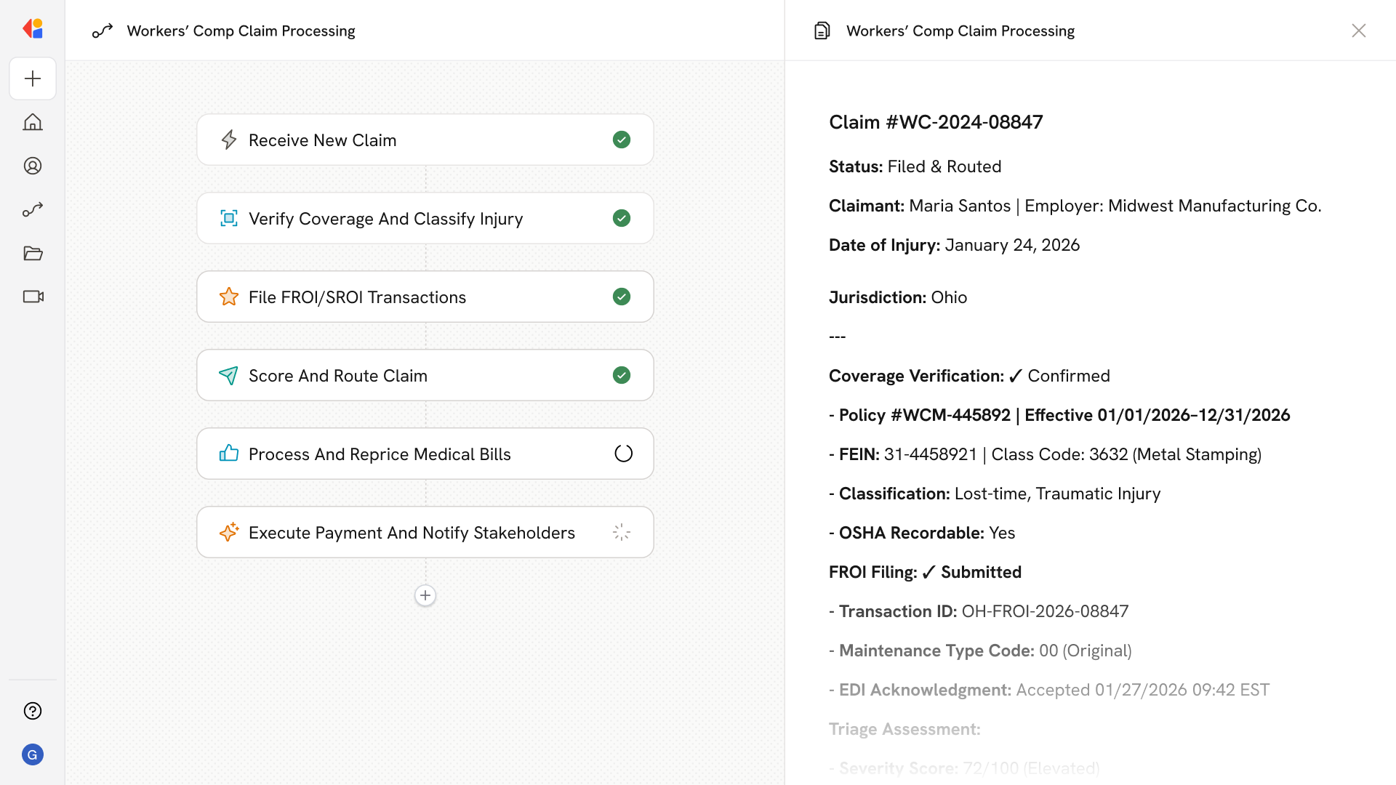Open the folder icon in sidebar
This screenshot has width=1396, height=785.
coord(33,253)
